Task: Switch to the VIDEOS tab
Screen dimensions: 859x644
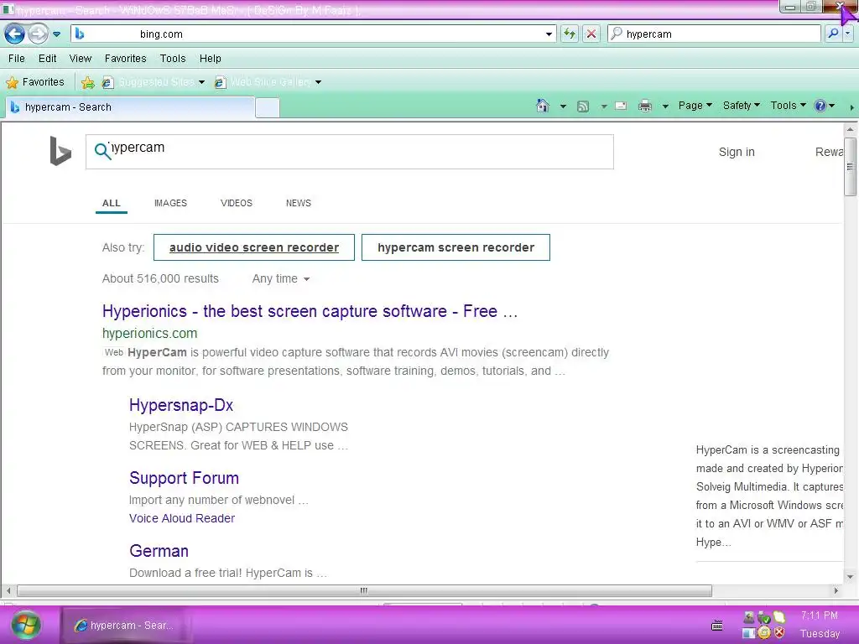Action: [x=236, y=203]
